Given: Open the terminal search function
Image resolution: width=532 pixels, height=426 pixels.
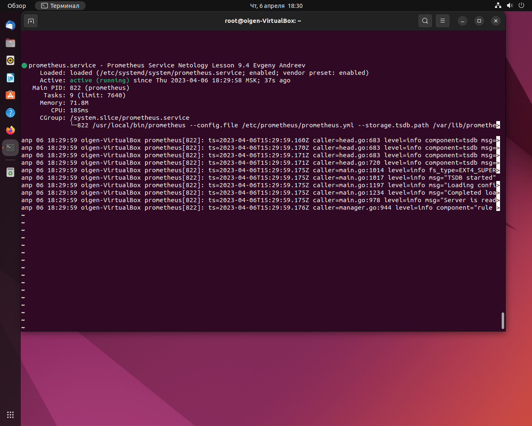Looking at the screenshot, I should click(x=425, y=20).
